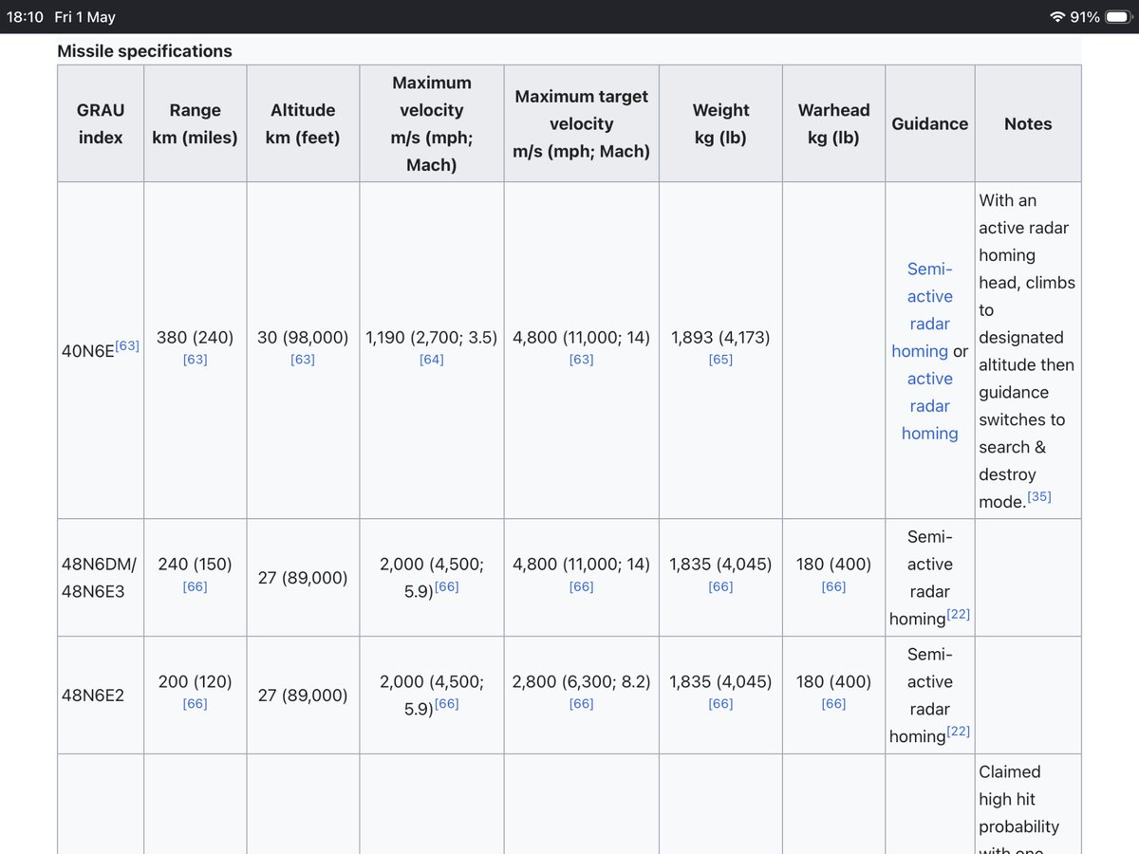Open citation [63] next to 40N6E
Image resolution: width=1139 pixels, height=854 pixels.
tap(127, 345)
